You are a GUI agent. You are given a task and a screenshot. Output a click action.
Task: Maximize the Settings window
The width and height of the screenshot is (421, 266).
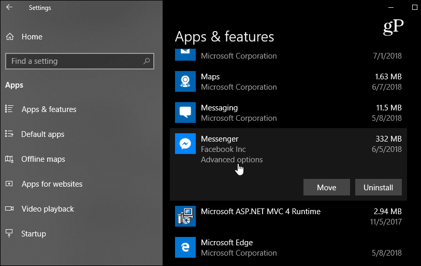[415, 7]
